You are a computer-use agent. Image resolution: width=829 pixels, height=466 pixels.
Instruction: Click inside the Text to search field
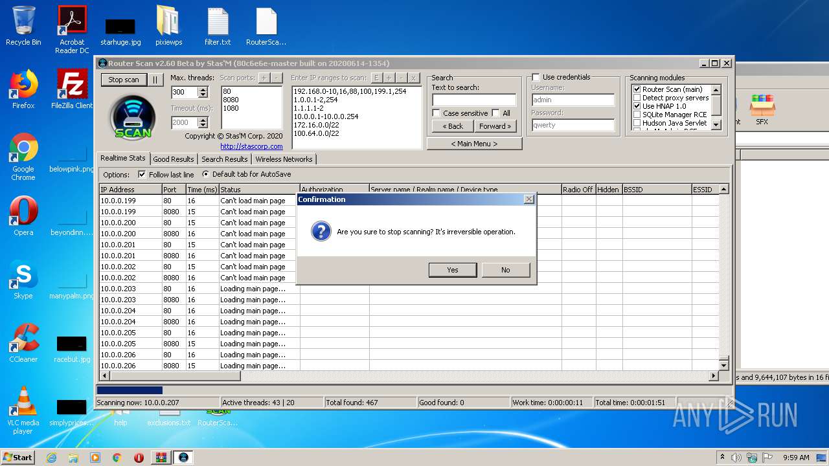(474, 100)
